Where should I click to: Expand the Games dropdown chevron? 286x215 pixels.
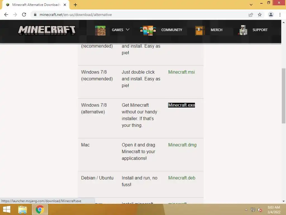(x=128, y=30)
